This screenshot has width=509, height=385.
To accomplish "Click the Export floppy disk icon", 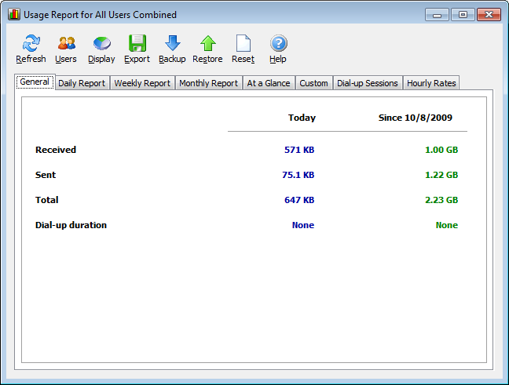I will 137,43.
